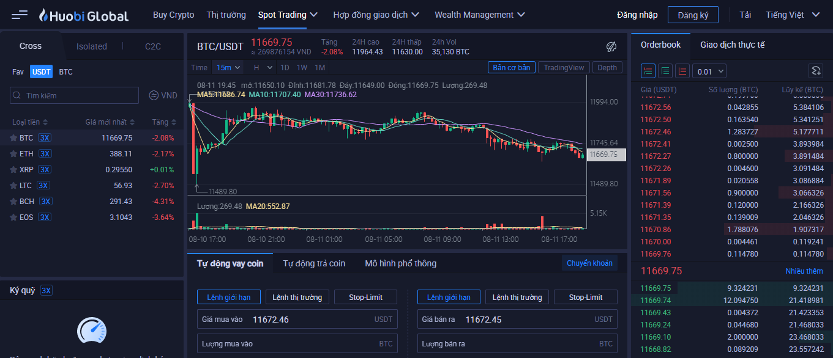Click the Huobi Global logo
Viewport: 833px width, 358px height.
(83, 15)
